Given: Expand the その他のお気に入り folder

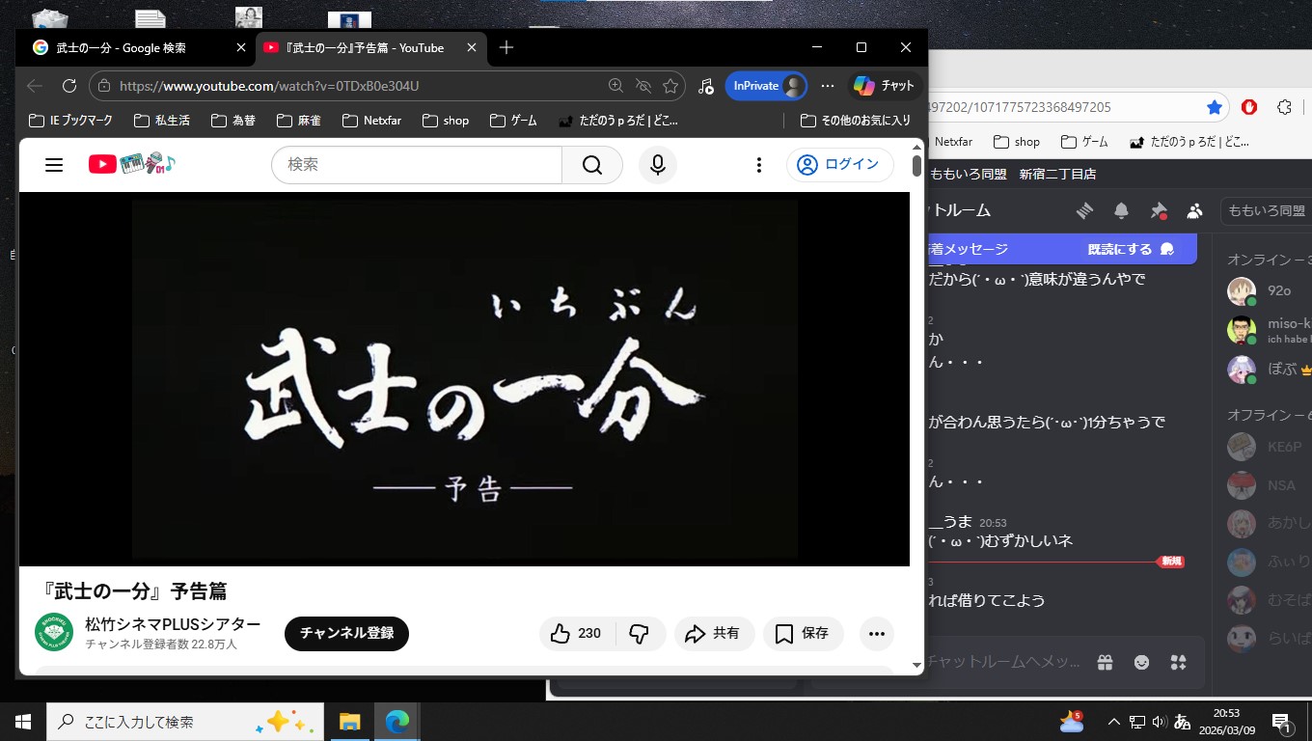Looking at the screenshot, I should point(856,121).
